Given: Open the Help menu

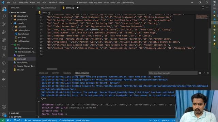Looking at the screenshot, I should 61,2.
